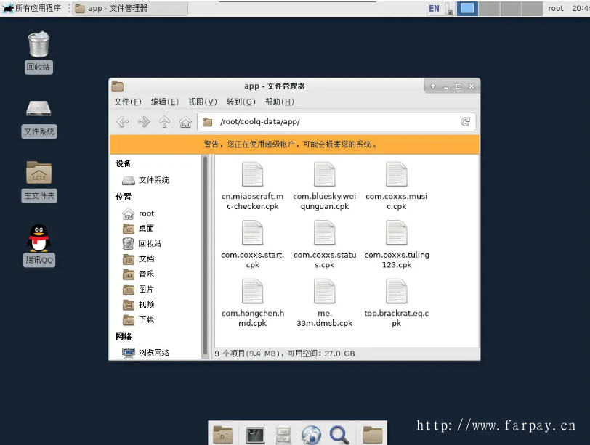Click the Back navigation arrow
This screenshot has height=445, width=590.
123,122
